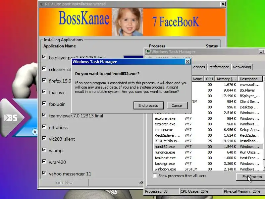Switch to the Performance tab

point(219,67)
